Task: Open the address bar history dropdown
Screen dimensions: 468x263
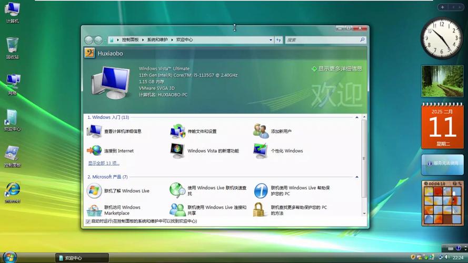Action: 271,39
